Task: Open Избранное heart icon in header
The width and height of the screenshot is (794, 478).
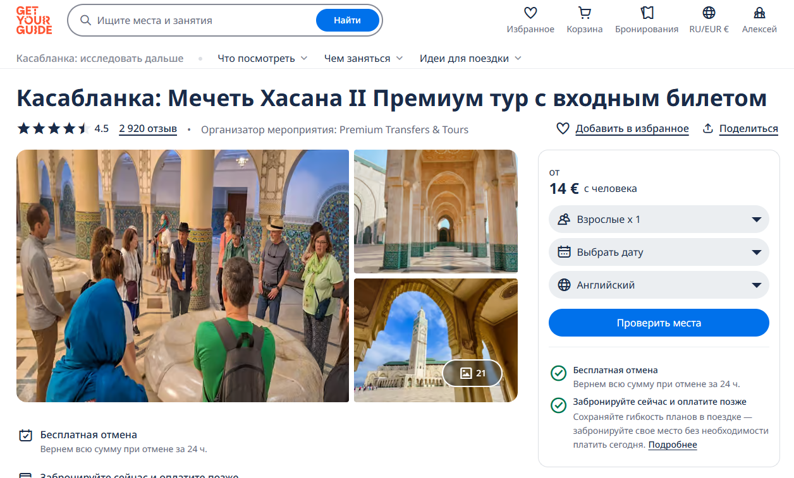Action: 530,13
